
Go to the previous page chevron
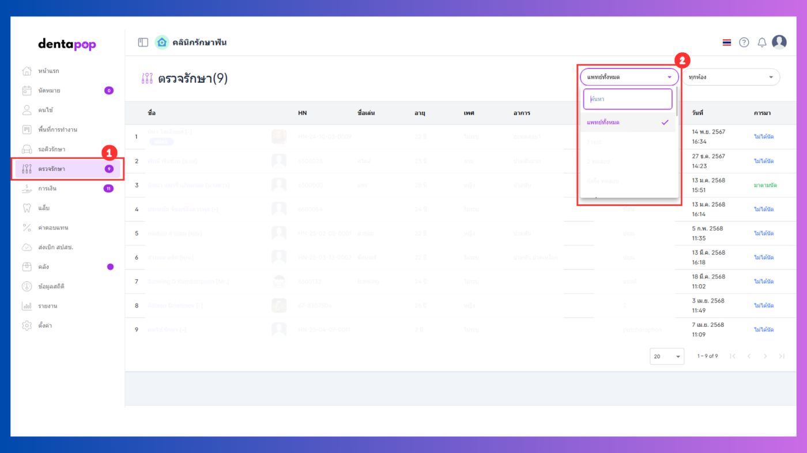pos(749,356)
